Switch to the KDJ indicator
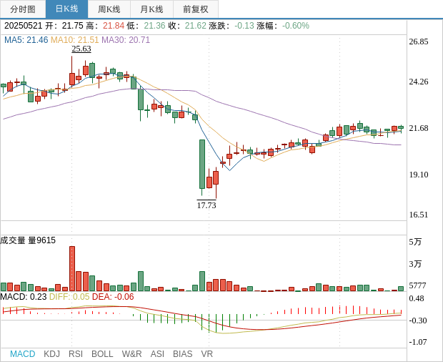The height and width of the screenshot is (362, 443). (51, 354)
